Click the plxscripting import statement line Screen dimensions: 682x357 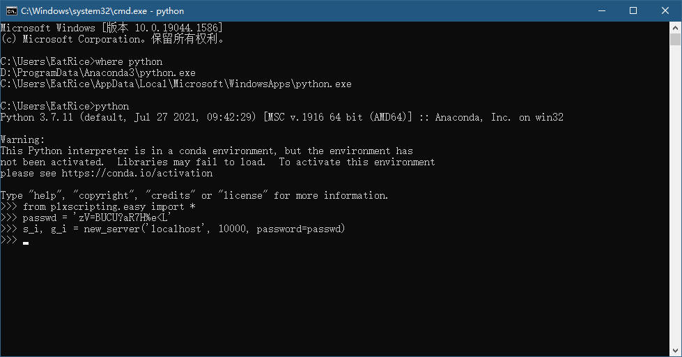pyautogui.click(x=98, y=207)
